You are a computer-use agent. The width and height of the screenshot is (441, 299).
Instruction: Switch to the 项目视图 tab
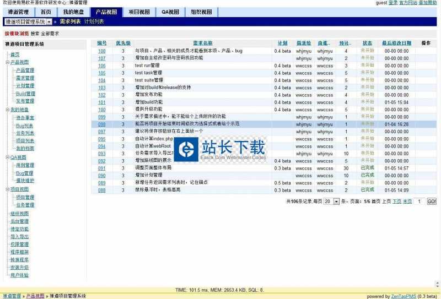[138, 12]
